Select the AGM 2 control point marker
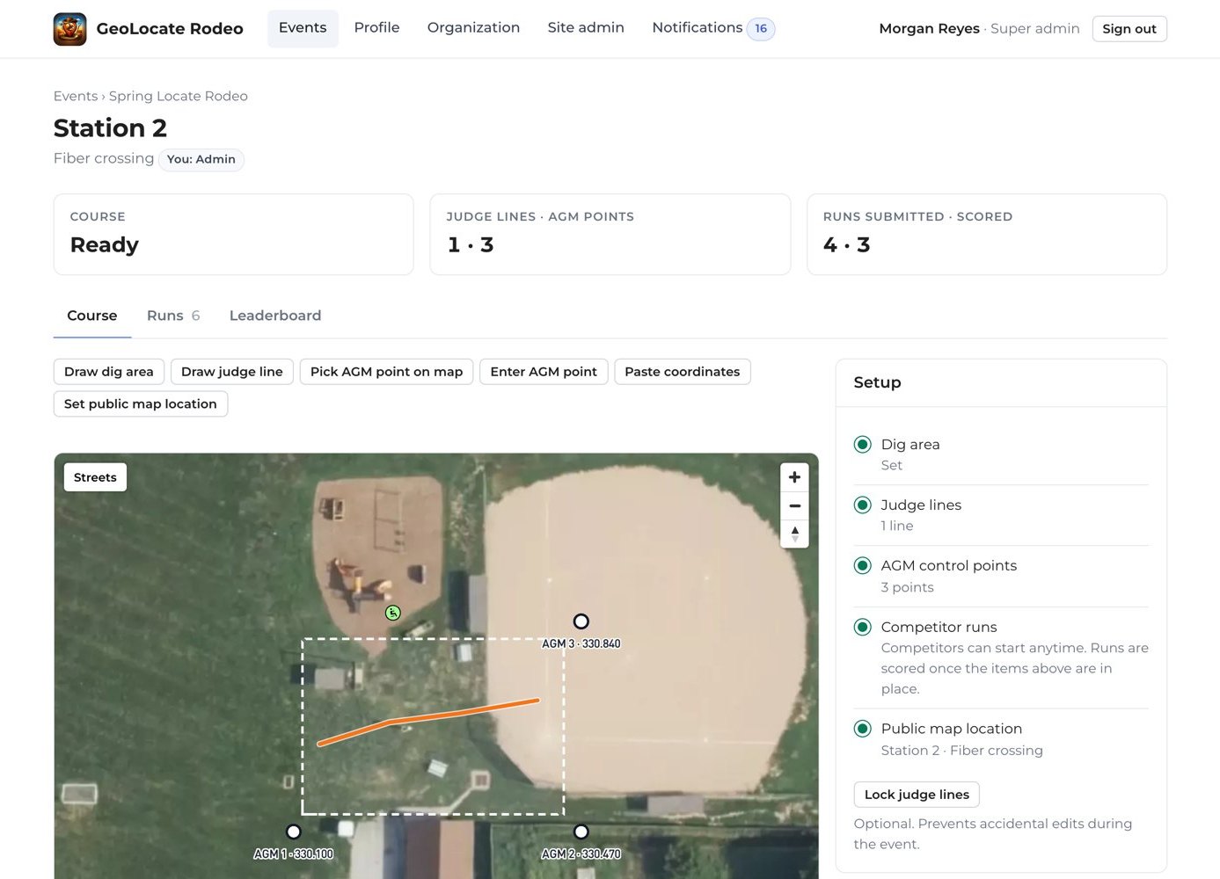Image resolution: width=1220 pixels, height=879 pixels. (x=581, y=832)
